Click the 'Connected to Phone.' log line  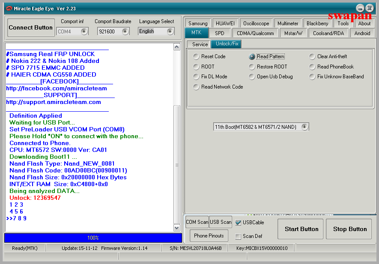tap(40, 143)
